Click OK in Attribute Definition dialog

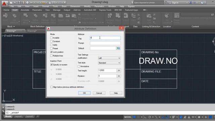pyautogui.click(x=84, y=93)
